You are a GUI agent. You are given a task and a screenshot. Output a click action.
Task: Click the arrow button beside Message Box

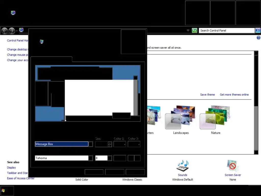point(90,144)
